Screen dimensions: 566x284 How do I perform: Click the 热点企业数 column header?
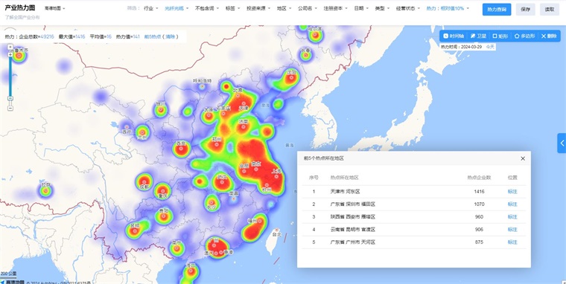click(x=479, y=178)
